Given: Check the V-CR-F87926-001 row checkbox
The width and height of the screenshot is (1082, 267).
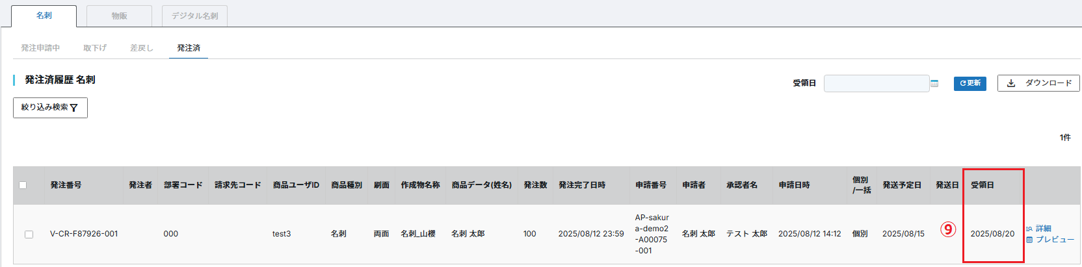Looking at the screenshot, I should 29,235.
